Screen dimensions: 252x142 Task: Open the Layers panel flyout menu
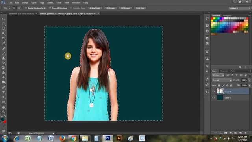click(250, 71)
